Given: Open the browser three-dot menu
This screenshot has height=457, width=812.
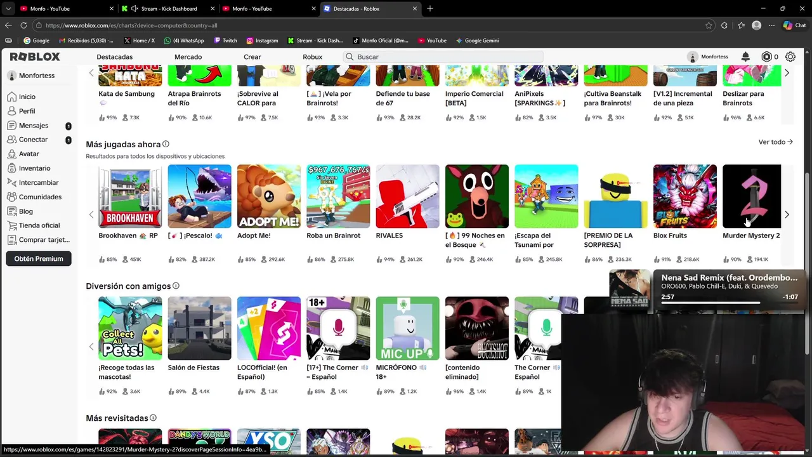Looking at the screenshot, I should pos(771,25).
